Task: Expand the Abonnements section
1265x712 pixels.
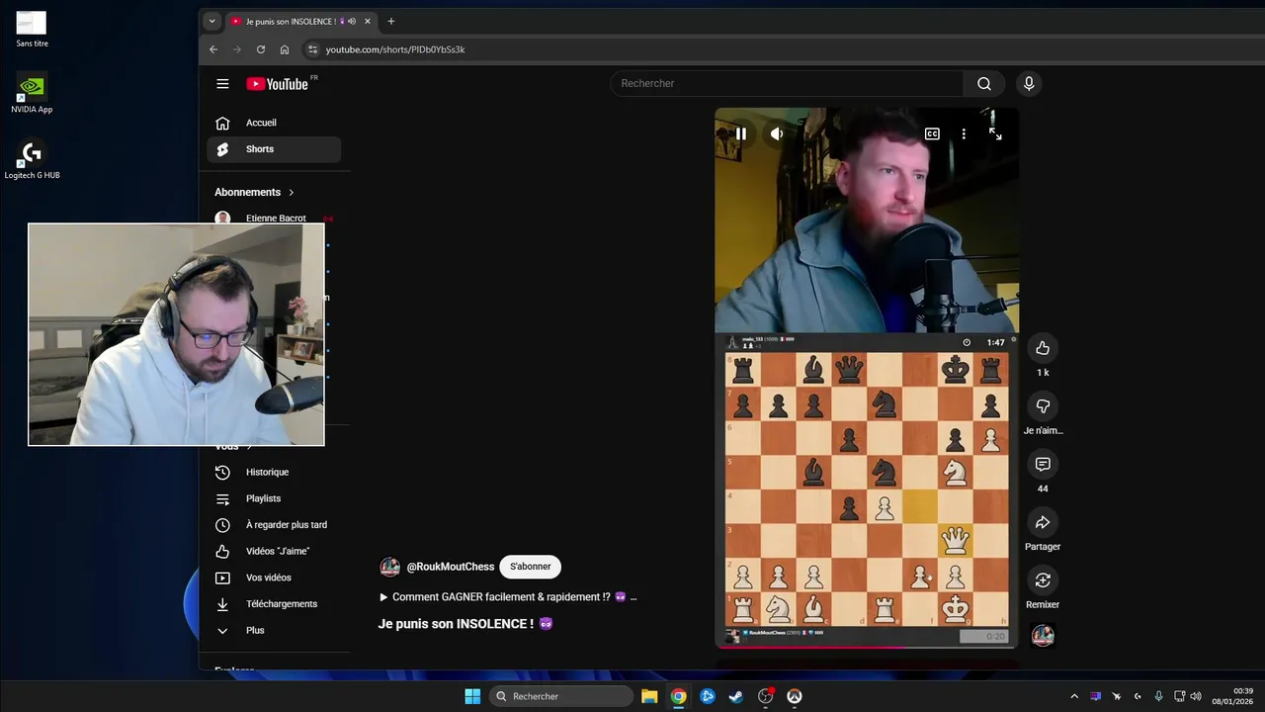Action: click(255, 192)
